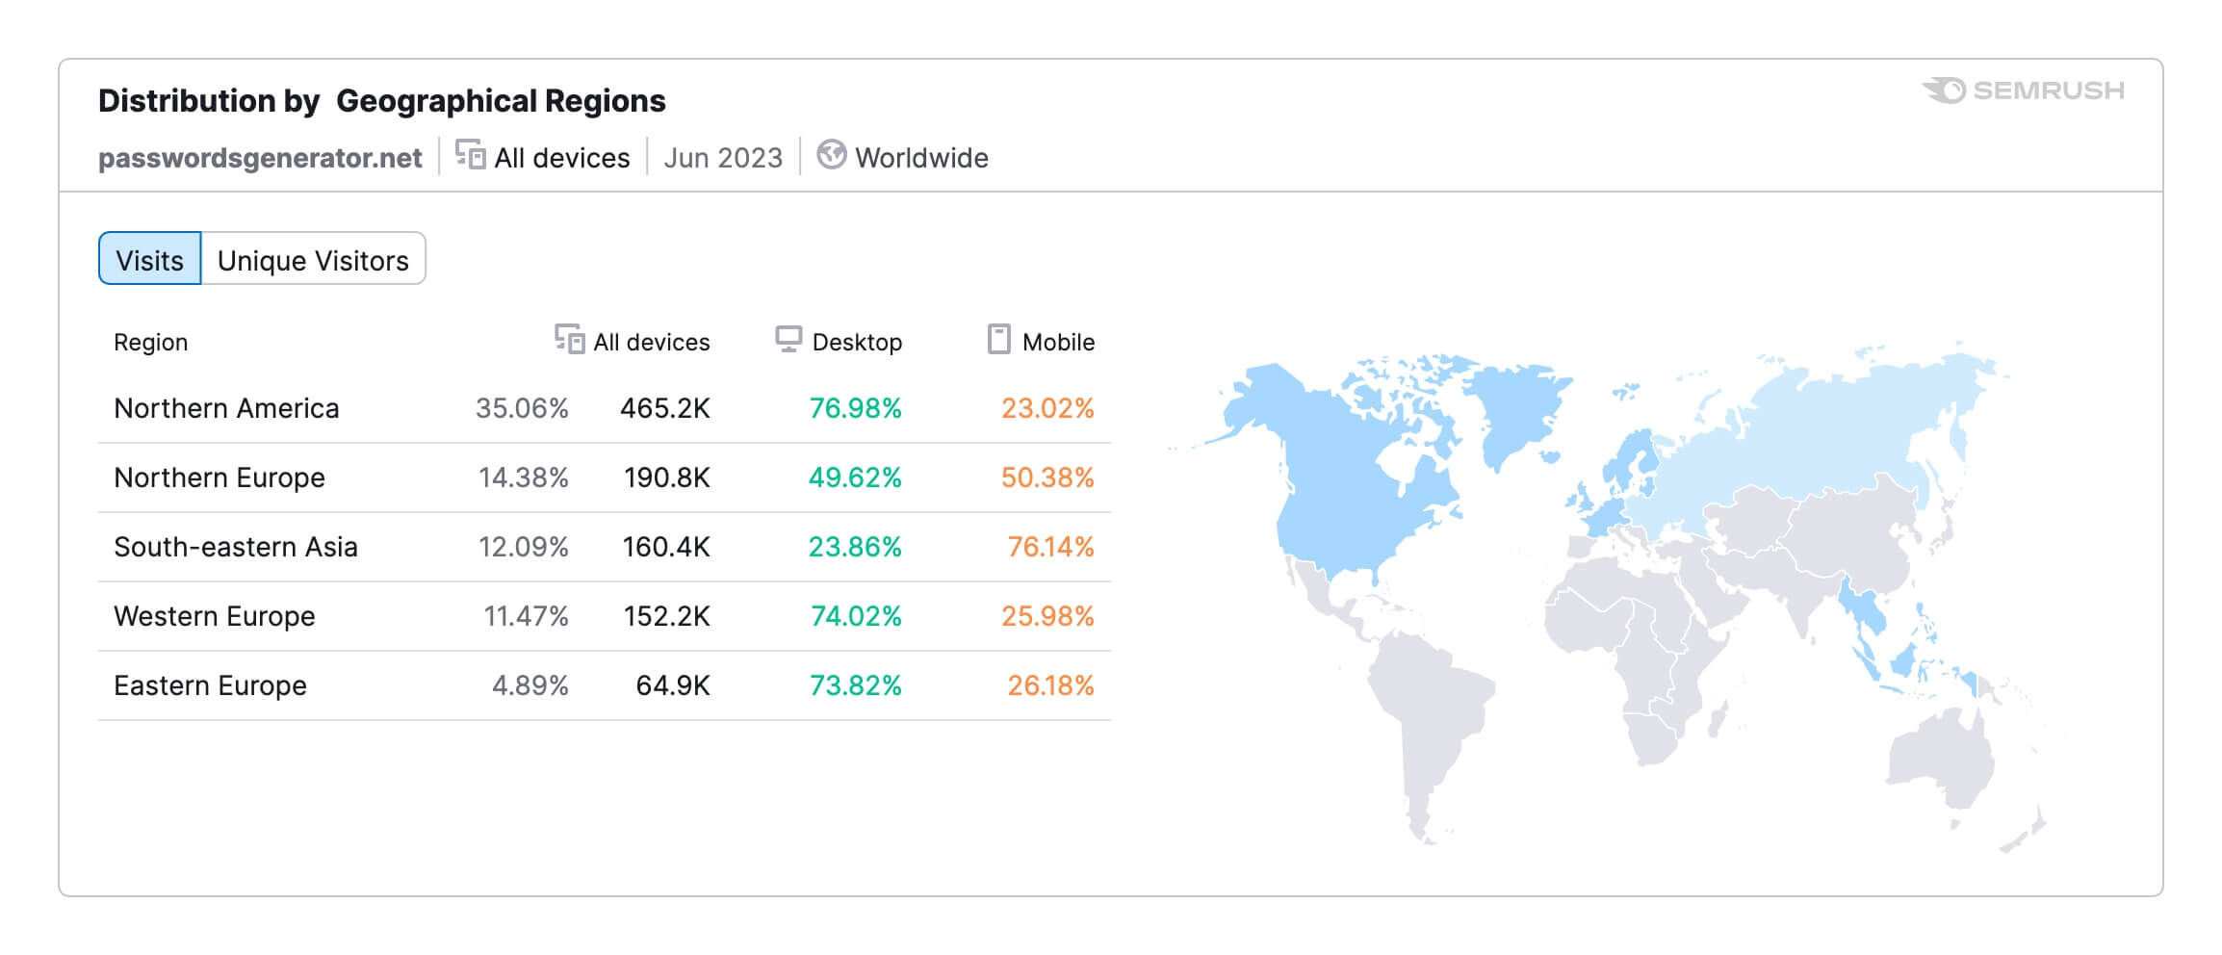Select the South-eastern Asia row label
2222x955 pixels.
click(236, 547)
